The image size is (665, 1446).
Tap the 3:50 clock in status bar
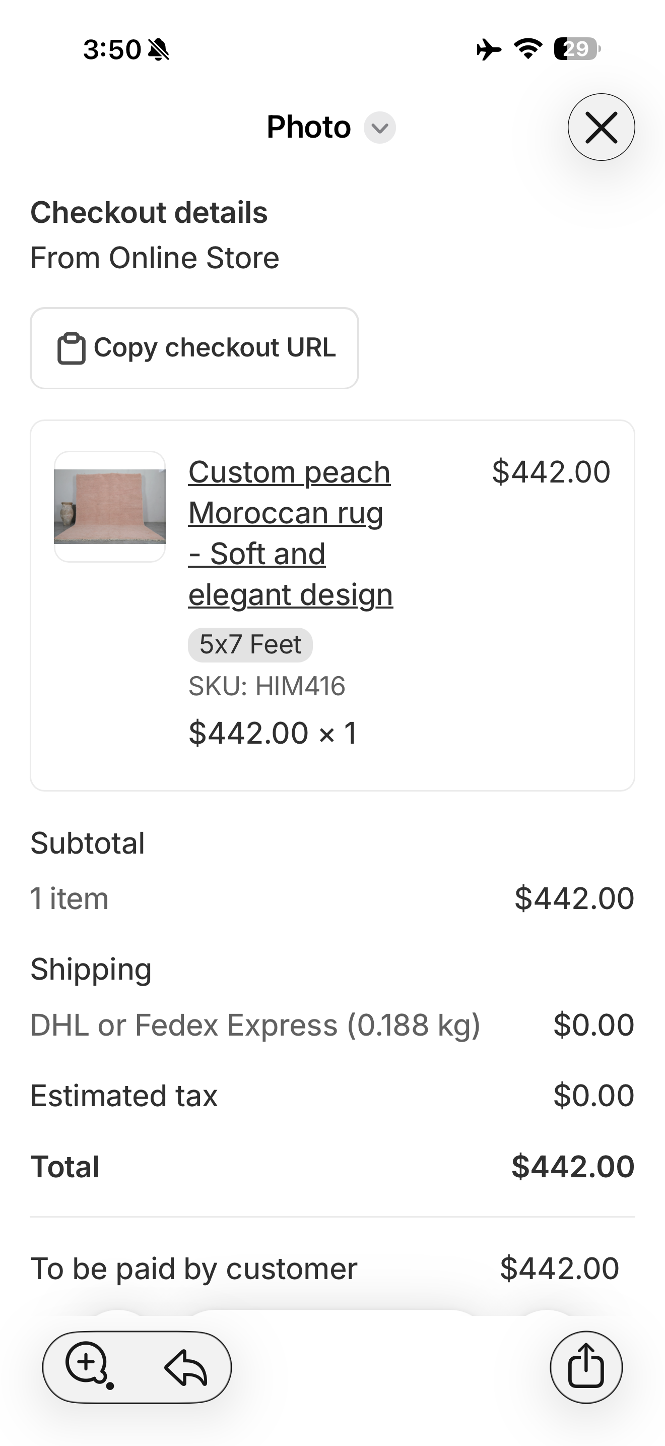pyautogui.click(x=112, y=50)
